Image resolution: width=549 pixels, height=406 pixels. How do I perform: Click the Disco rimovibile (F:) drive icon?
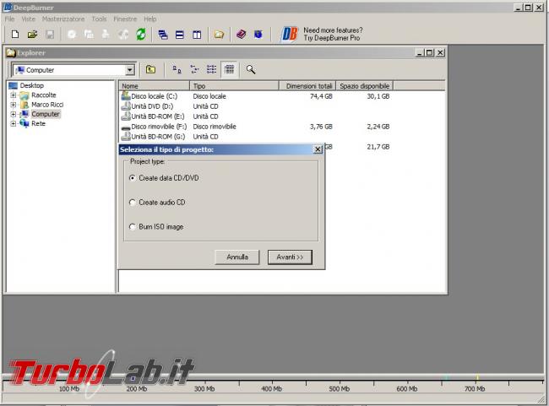[126, 127]
